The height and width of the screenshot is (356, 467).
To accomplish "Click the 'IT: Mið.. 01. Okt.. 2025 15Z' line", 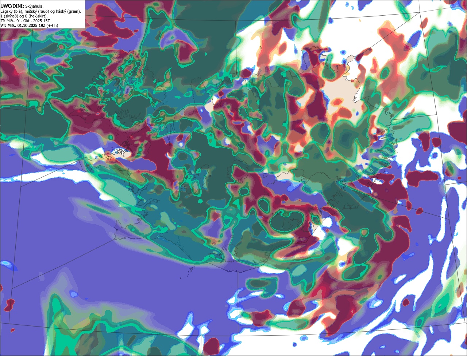I will tap(25, 21).
